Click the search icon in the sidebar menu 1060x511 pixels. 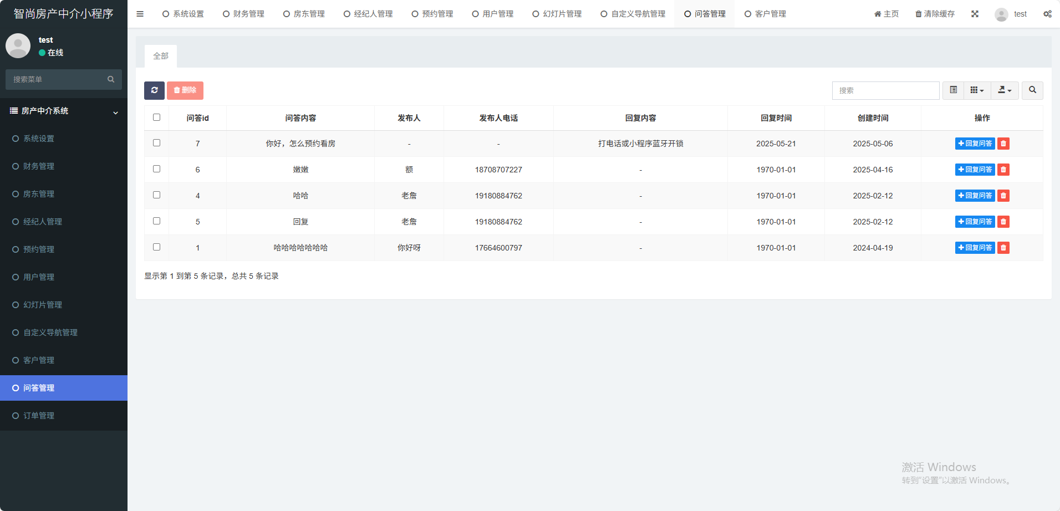[111, 79]
